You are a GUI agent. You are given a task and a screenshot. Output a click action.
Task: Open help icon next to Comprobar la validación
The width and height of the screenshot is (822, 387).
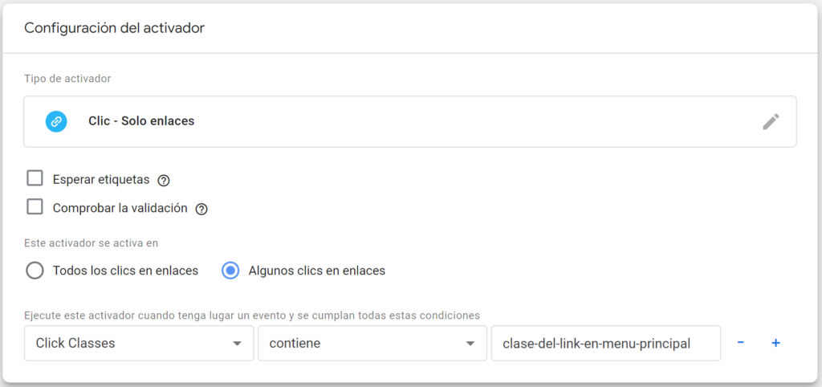point(201,210)
